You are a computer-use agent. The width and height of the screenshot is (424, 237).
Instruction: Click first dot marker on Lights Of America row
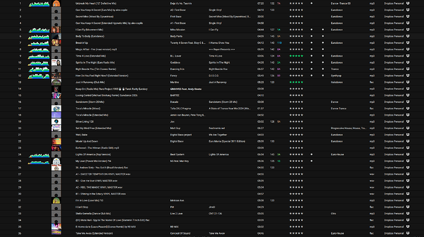click(x=312, y=155)
